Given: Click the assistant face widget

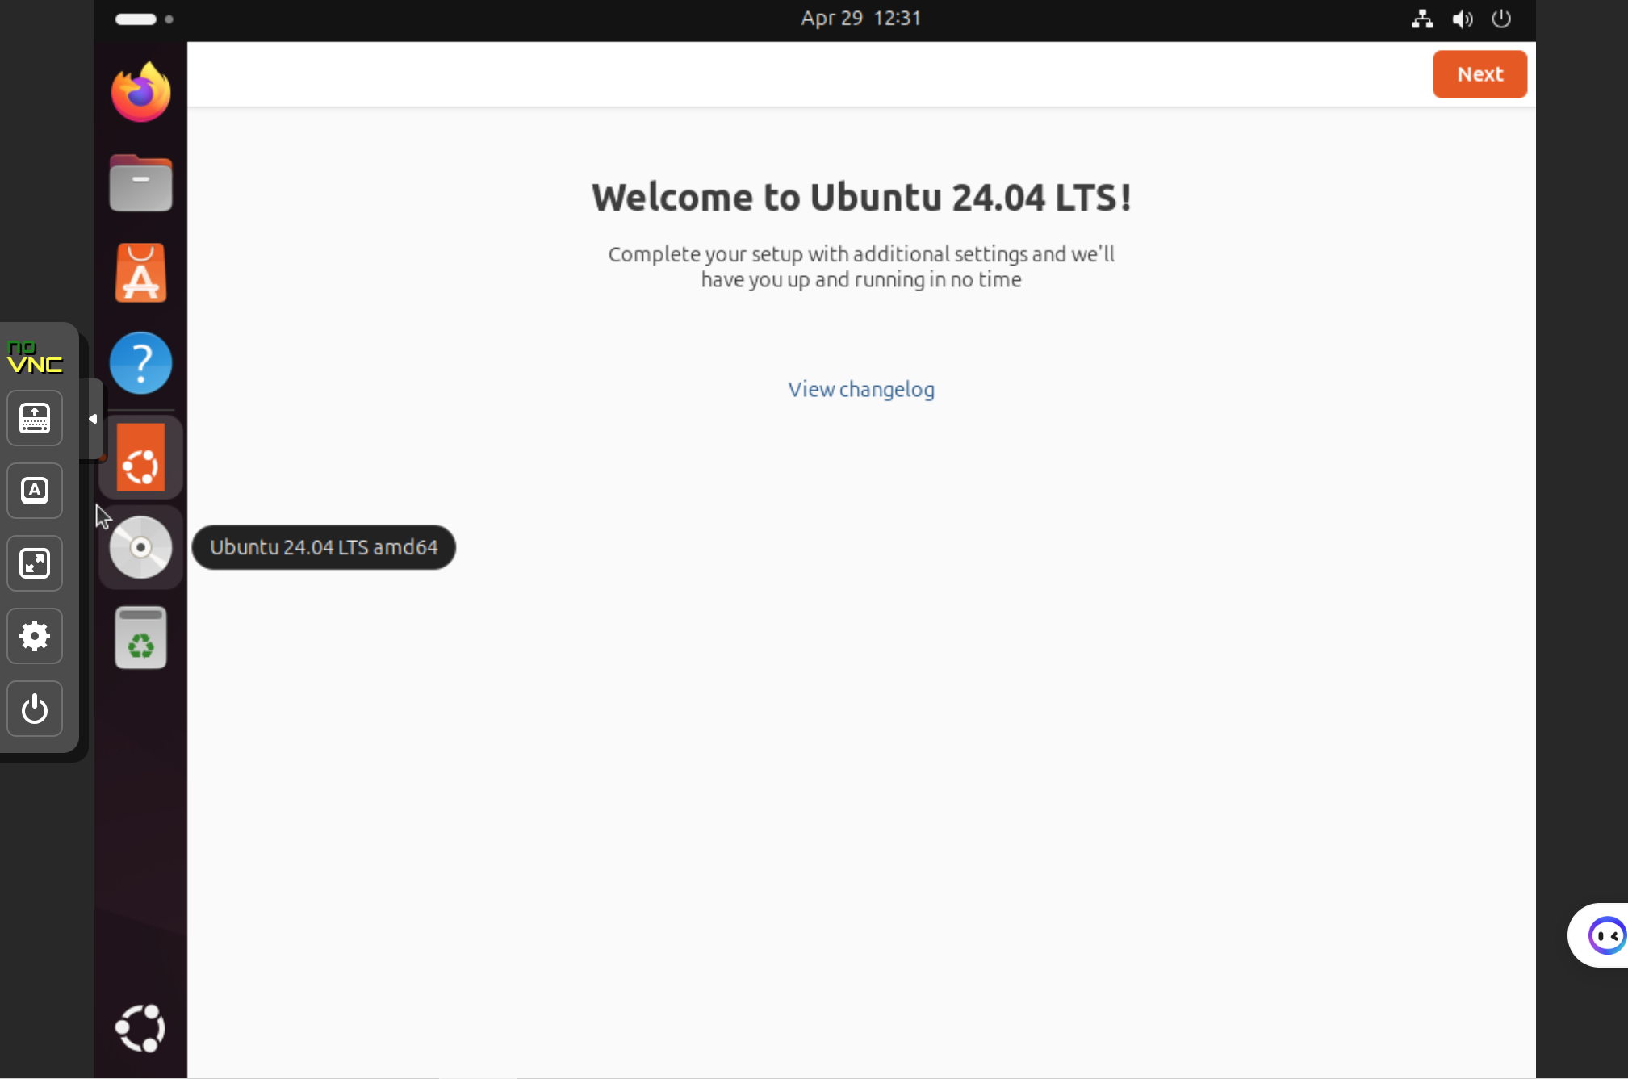Looking at the screenshot, I should coord(1606,935).
